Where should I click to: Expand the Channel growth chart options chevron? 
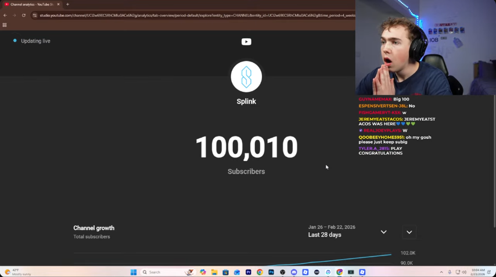click(409, 232)
